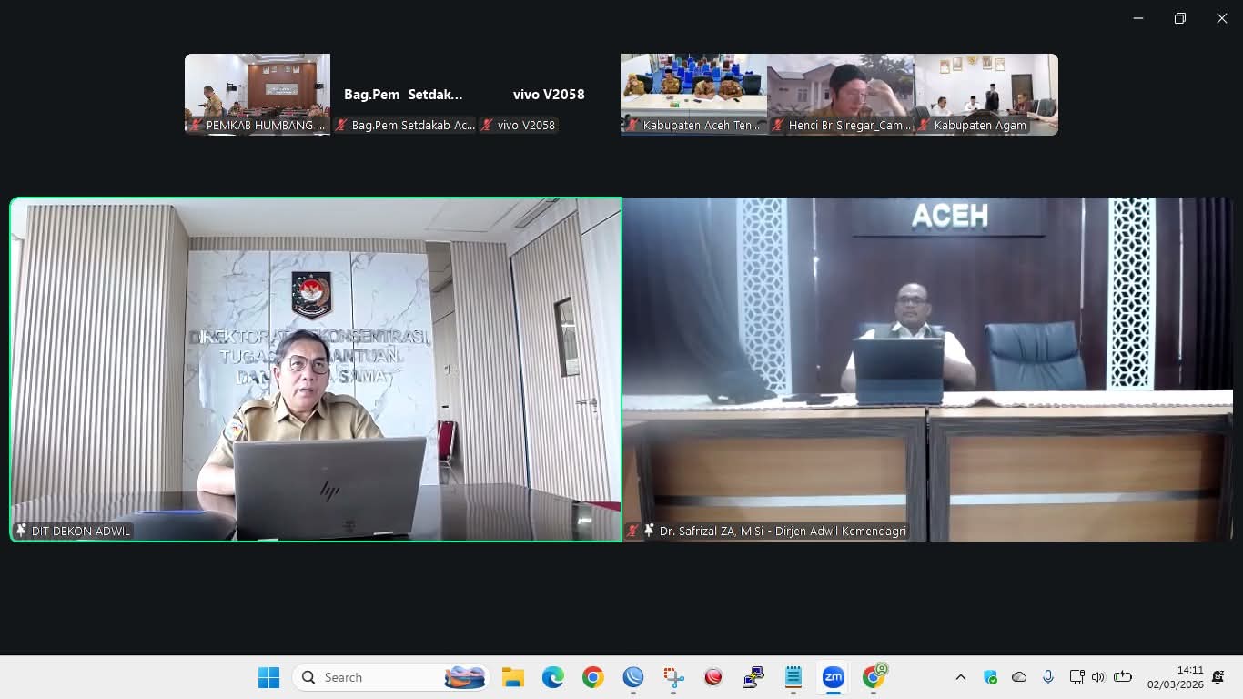Screen dimensions: 1243x699
Task: Open File Explorer folder icon
Action: 513,677
